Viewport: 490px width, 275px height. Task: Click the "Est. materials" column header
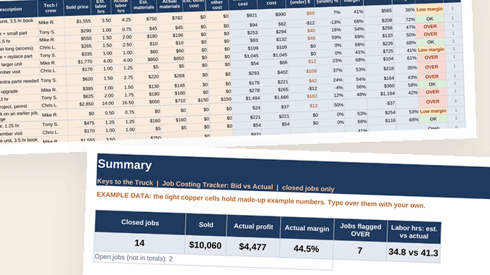pyautogui.click(x=144, y=4)
